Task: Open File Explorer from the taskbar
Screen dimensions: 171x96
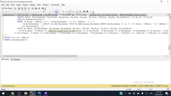Action: pyautogui.click(x=26, y=93)
